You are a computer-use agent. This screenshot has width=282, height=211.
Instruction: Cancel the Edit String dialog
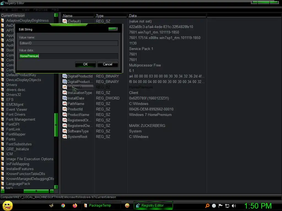click(108, 64)
